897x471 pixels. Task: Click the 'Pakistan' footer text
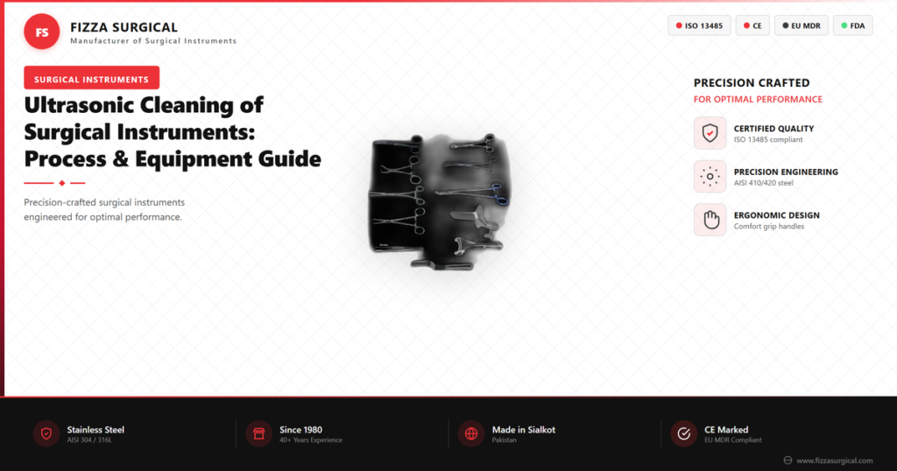click(x=504, y=440)
